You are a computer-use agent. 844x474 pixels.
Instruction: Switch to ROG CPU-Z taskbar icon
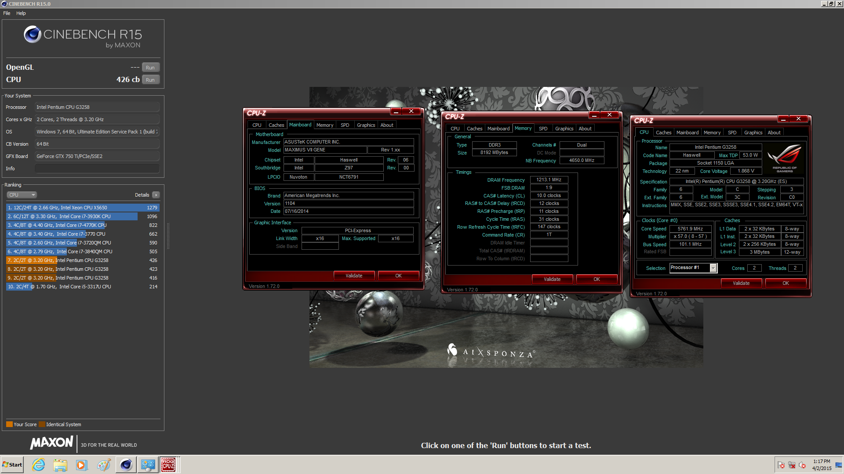(x=169, y=465)
